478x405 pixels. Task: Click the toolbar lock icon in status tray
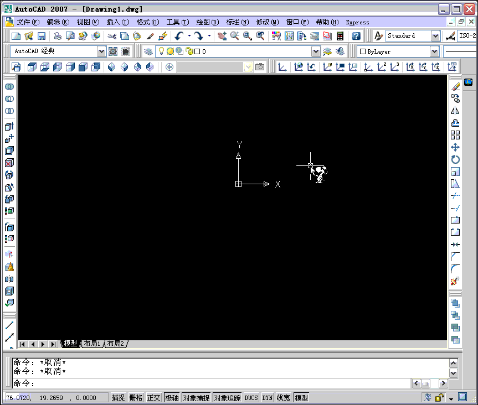tap(439, 397)
